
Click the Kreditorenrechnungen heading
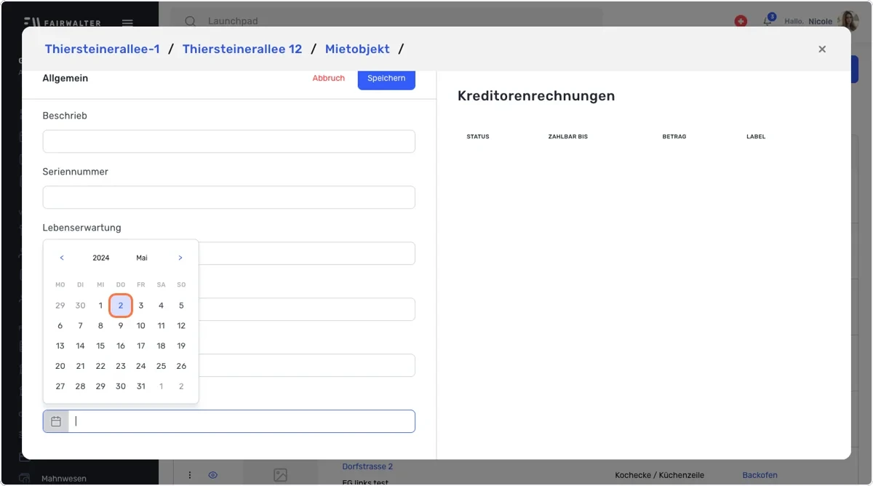pyautogui.click(x=536, y=95)
